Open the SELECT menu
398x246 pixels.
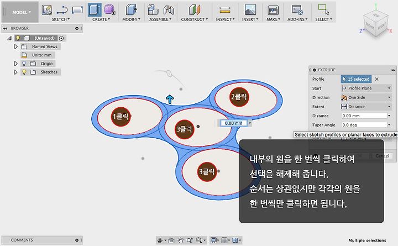pyautogui.click(x=323, y=19)
